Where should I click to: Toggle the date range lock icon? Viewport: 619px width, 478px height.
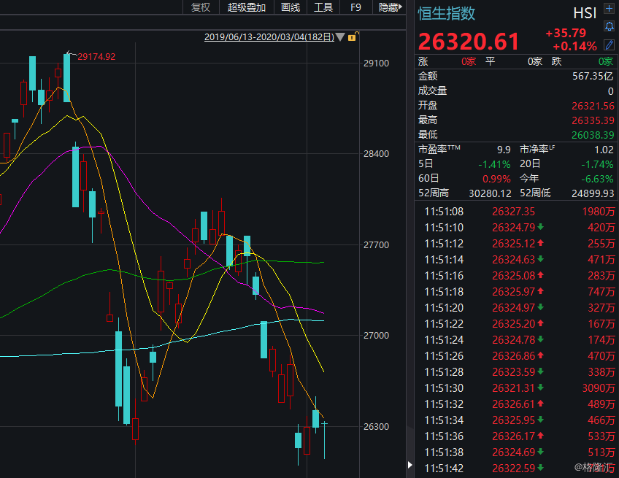[x=353, y=36]
